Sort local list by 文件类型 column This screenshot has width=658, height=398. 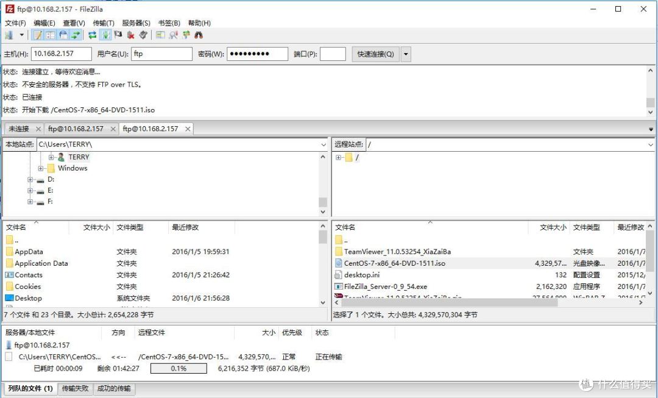[141, 227]
